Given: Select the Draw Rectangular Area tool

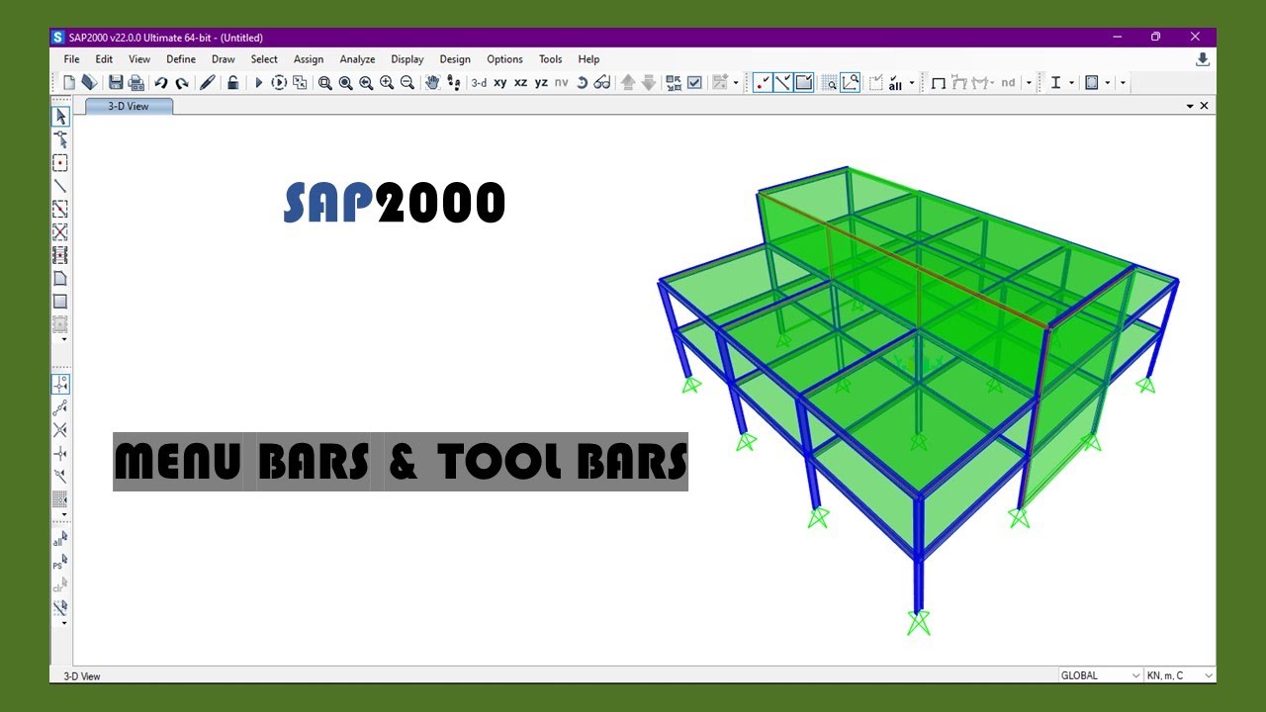Looking at the screenshot, I should (60, 302).
